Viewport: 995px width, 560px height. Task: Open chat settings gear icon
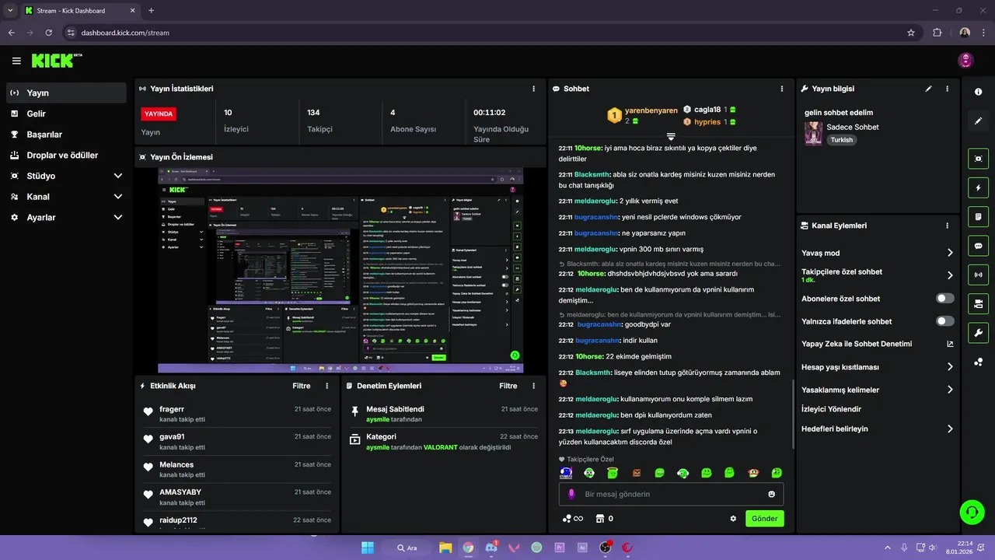coord(733,519)
